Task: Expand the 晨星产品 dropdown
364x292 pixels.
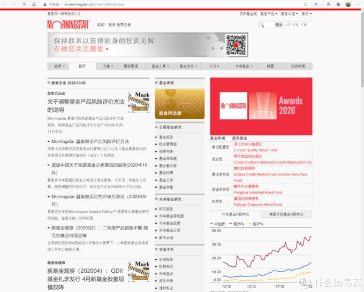Action: tap(269, 14)
